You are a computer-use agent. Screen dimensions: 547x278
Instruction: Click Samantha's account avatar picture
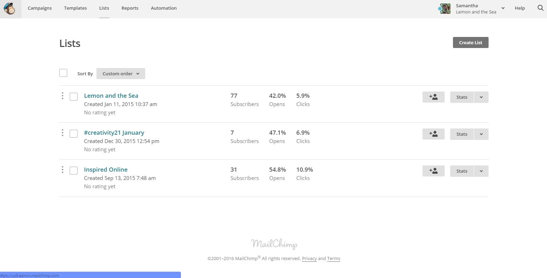tap(445, 9)
